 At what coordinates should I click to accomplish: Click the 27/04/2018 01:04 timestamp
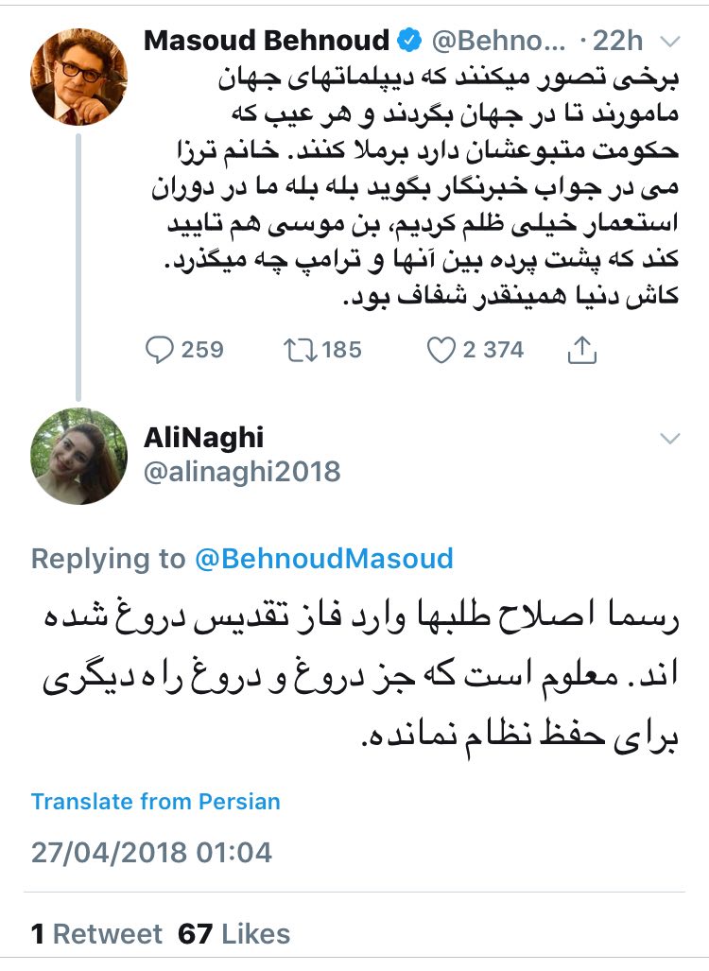click(151, 852)
